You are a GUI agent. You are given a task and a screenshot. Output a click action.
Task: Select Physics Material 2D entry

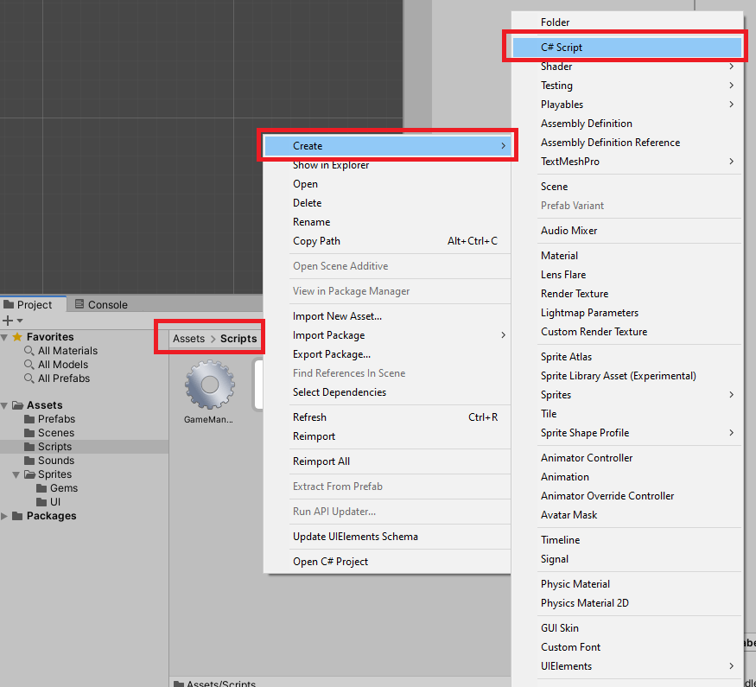[584, 603]
